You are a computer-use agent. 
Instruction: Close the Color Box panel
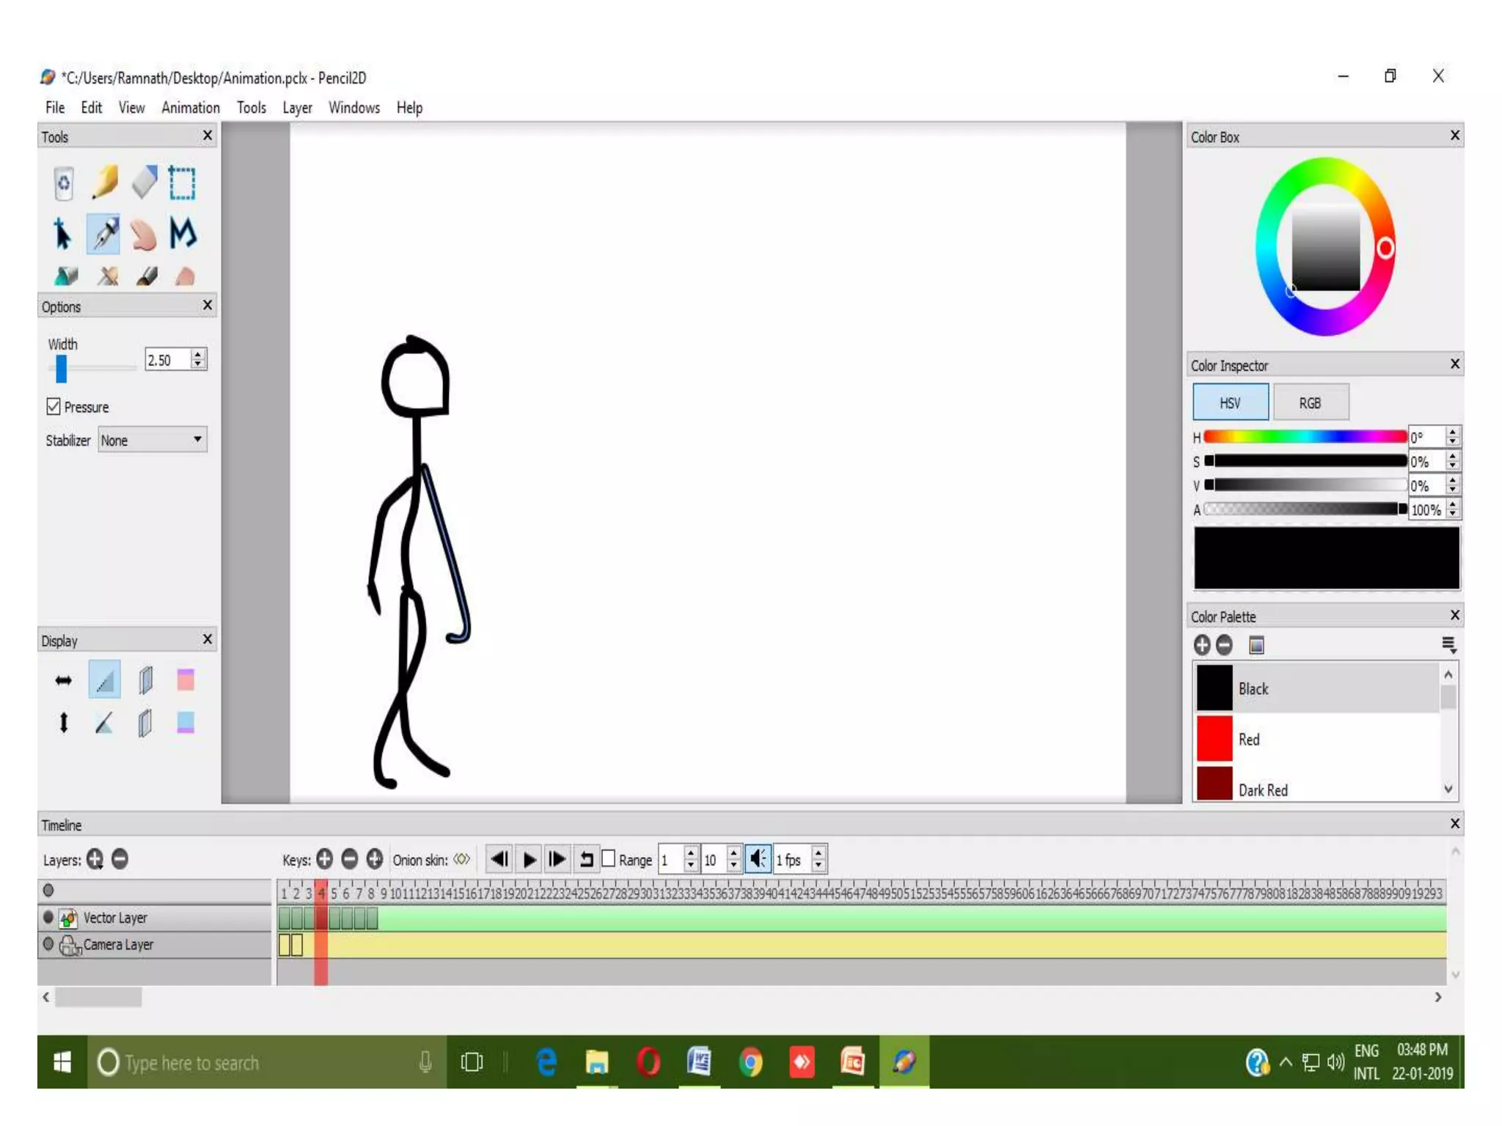click(x=1455, y=136)
